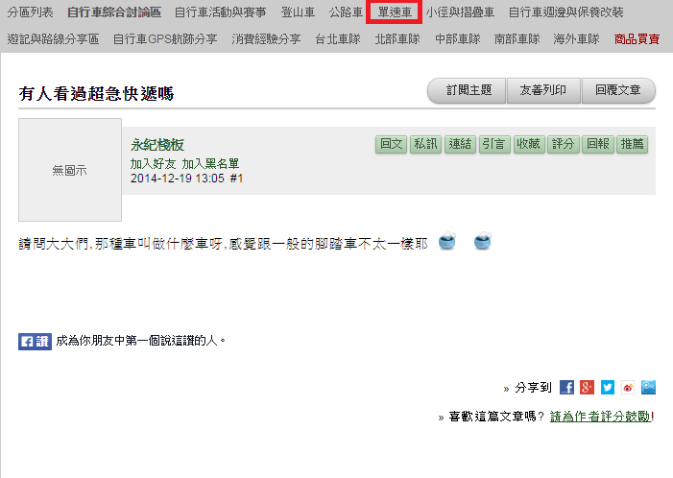This screenshot has height=478, width=673.
Task: Report the post with 回報
Action: 598,144
